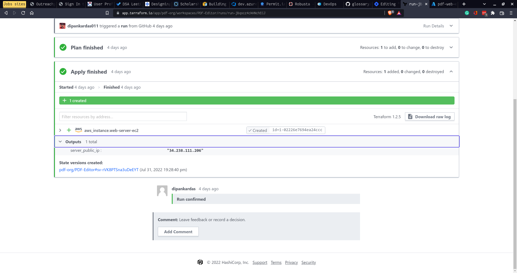Open the Brave Rewards triangle icon
This screenshot has height=273, width=517.
coord(399,13)
